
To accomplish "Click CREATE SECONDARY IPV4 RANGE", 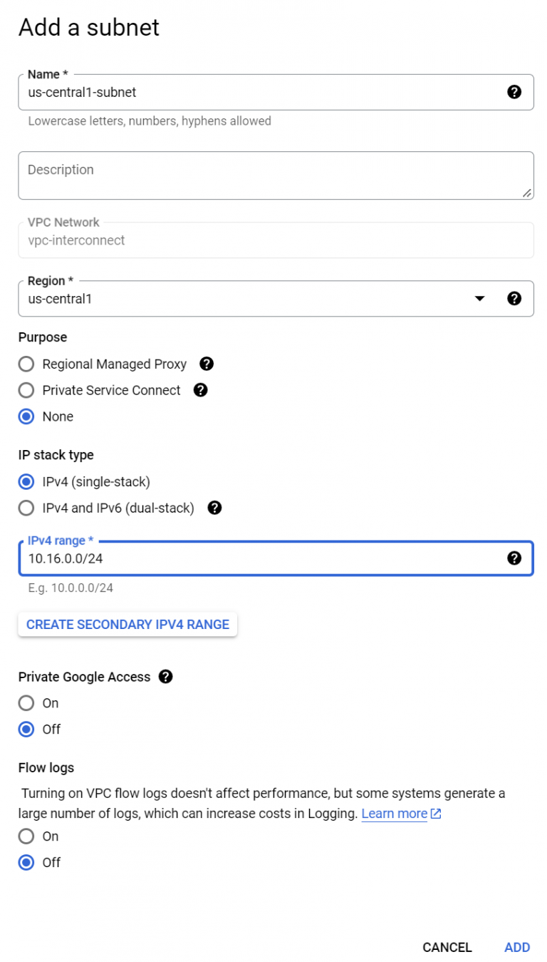I will click(x=127, y=624).
